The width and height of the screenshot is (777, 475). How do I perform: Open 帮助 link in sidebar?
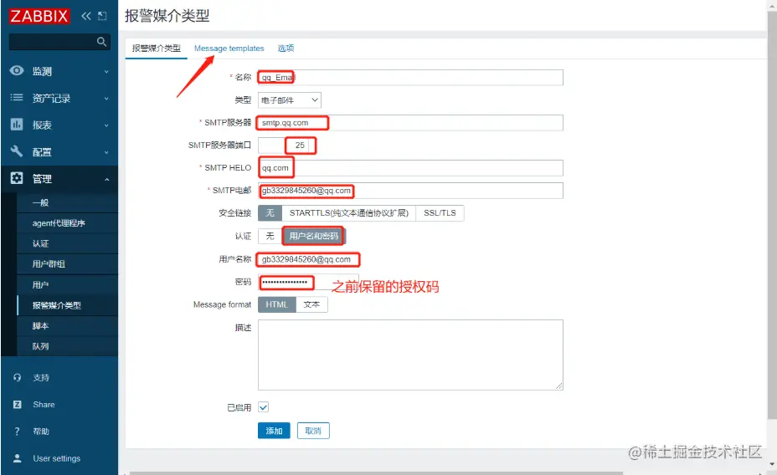tap(41, 432)
